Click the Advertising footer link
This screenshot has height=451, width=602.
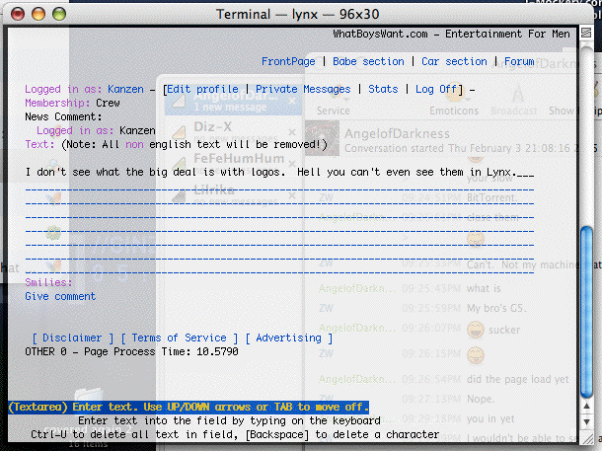(289, 338)
